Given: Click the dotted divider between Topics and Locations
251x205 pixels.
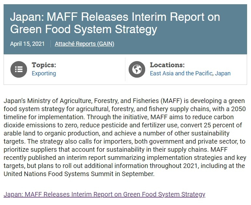Looking at the screenshot, I should point(125,69).
